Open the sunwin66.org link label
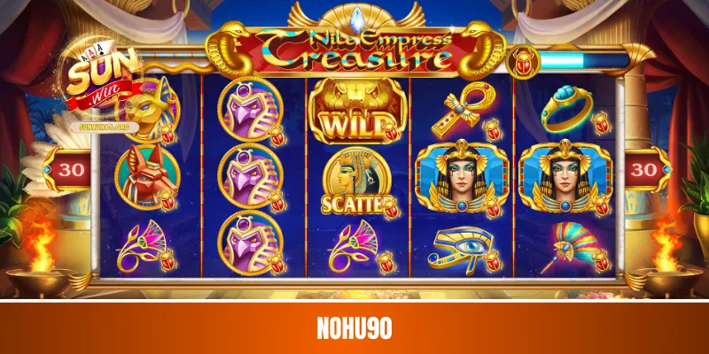The height and width of the screenshot is (354, 709). [104, 127]
